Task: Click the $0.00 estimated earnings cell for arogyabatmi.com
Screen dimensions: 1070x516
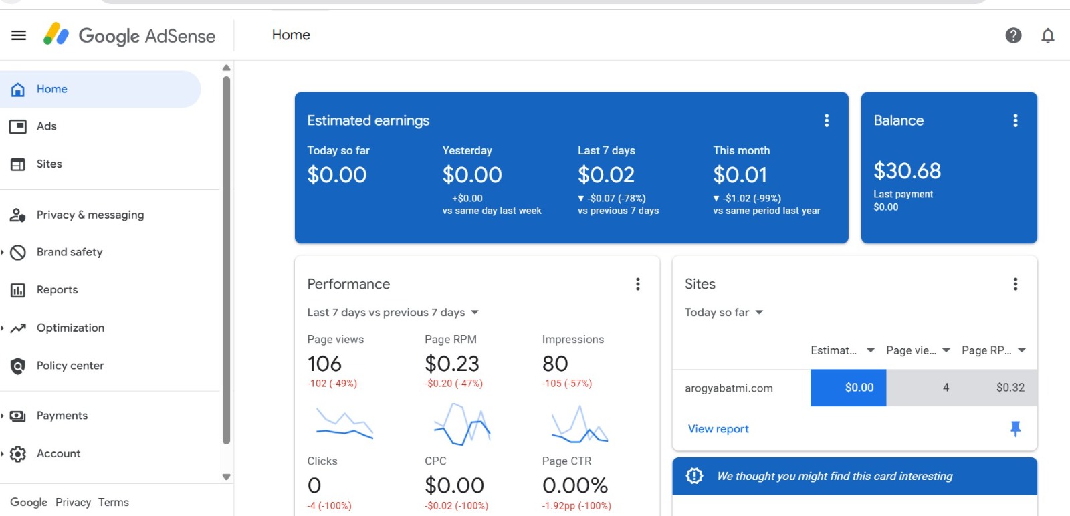Action: [x=848, y=388]
